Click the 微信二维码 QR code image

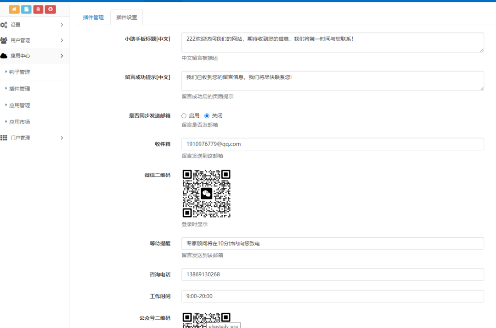206,194
